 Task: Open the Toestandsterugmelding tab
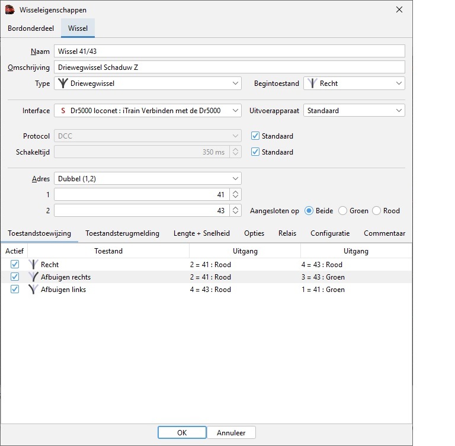122,233
